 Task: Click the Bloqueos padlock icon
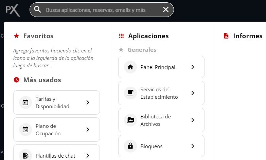tap(130, 146)
